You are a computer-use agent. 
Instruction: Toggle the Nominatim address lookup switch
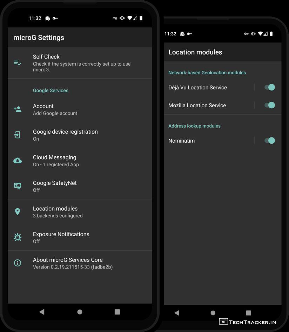click(x=269, y=141)
